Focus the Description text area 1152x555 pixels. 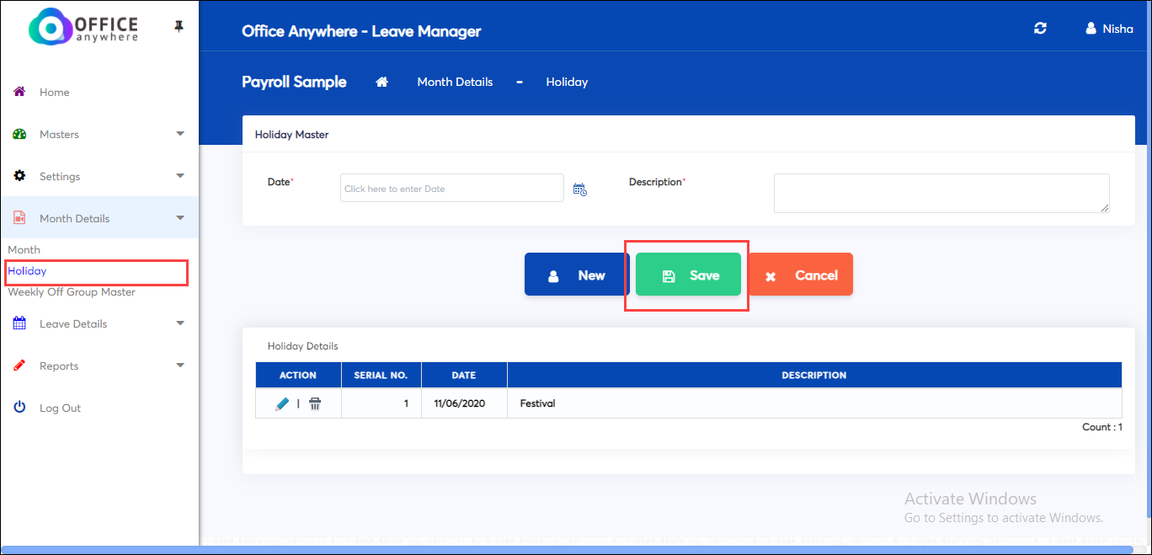[941, 193]
